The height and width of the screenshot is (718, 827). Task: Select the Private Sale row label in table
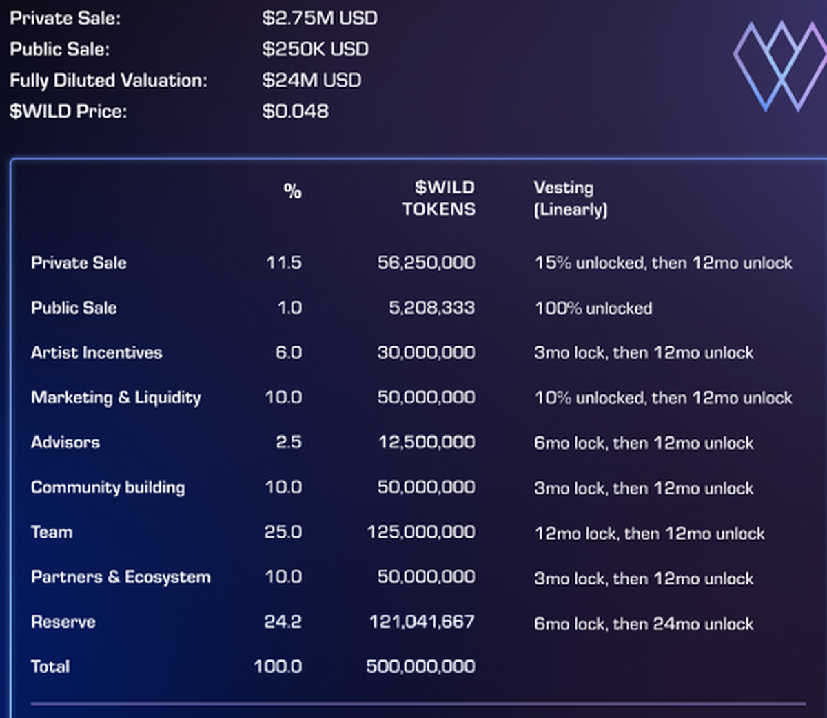coord(79,263)
